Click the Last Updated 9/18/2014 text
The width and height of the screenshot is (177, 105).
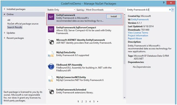coord(141,26)
